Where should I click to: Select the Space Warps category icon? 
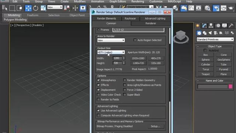[227, 33]
